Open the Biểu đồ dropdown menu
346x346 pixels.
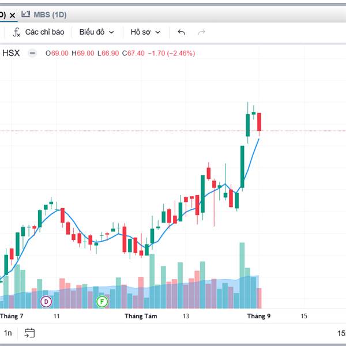coord(97,32)
